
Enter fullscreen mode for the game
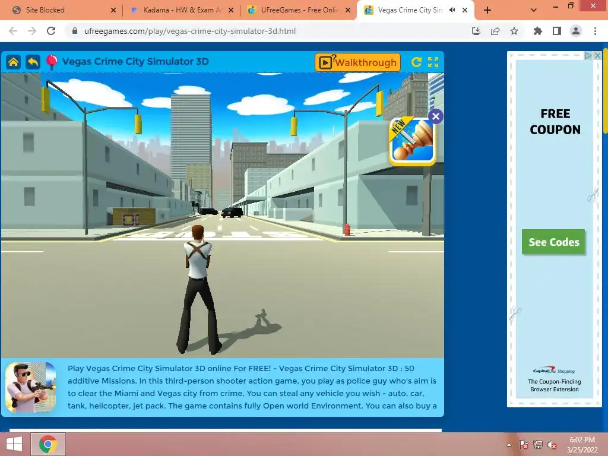(433, 62)
